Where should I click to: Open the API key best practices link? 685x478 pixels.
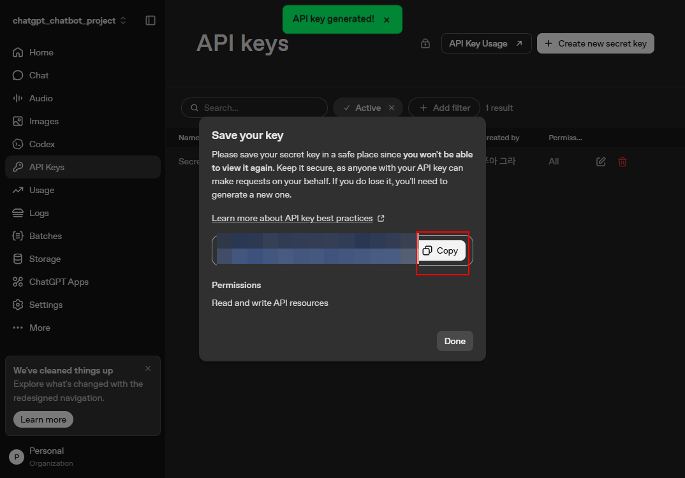(292, 218)
